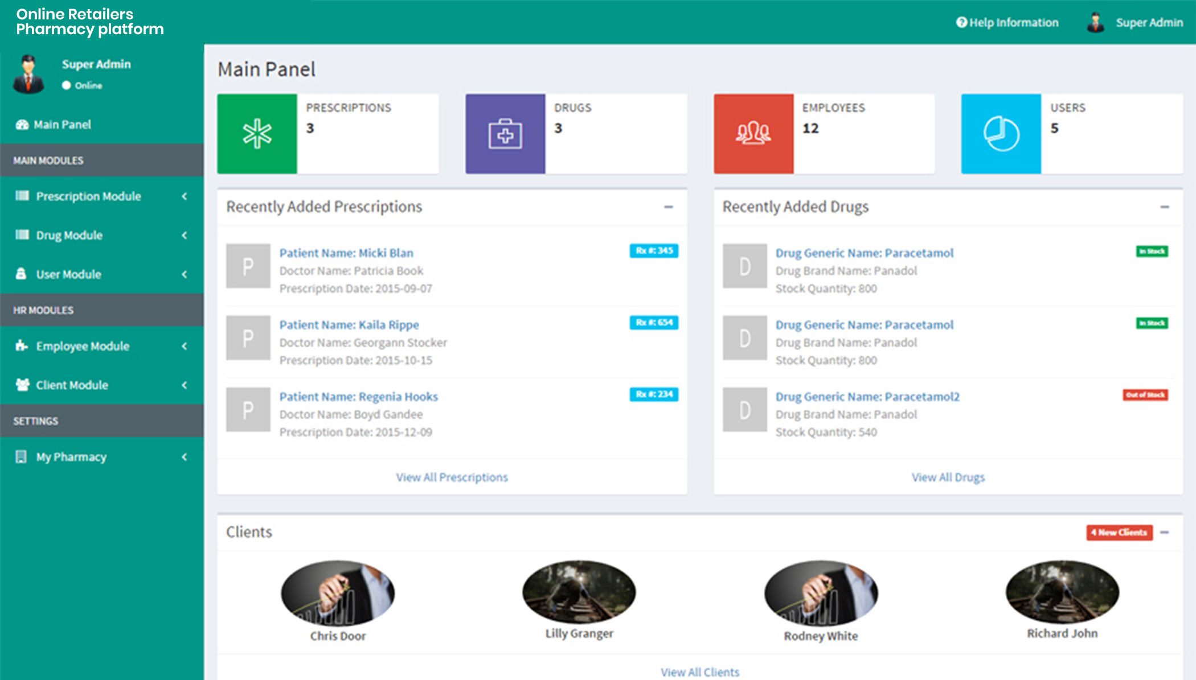1196x680 pixels.
Task: Click the Main Panel dashboard icon in sidebar
Action: [22, 125]
